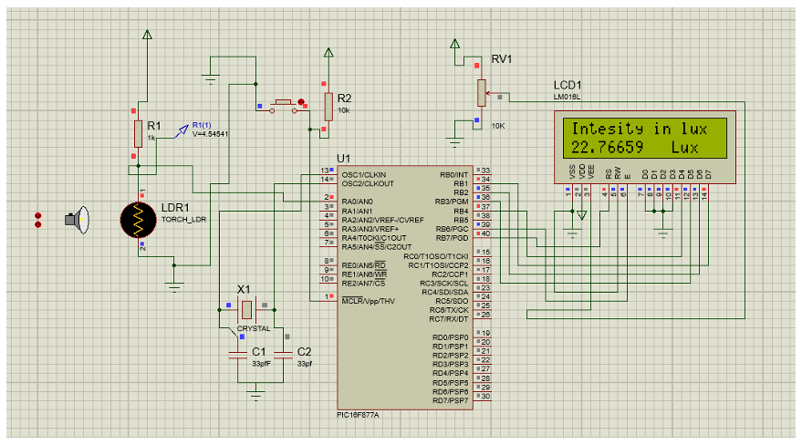Screen dimensions: 802x445
Task: Select the C2 capacitor symbol
Action: [283, 355]
